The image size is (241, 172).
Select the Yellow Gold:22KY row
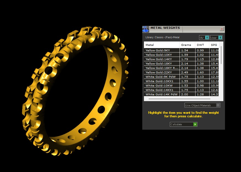coord(181,72)
